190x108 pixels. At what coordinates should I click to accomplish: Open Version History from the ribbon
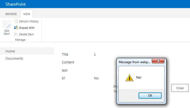[26, 21]
